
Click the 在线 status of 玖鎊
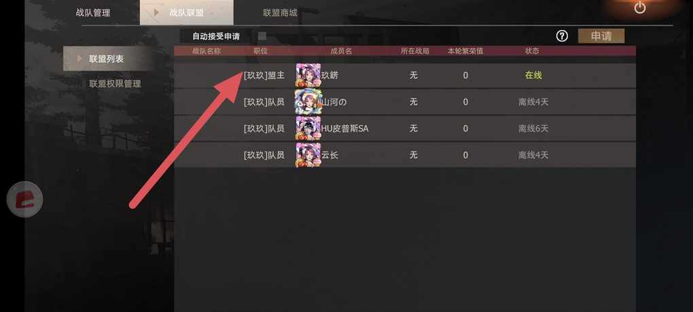(533, 75)
